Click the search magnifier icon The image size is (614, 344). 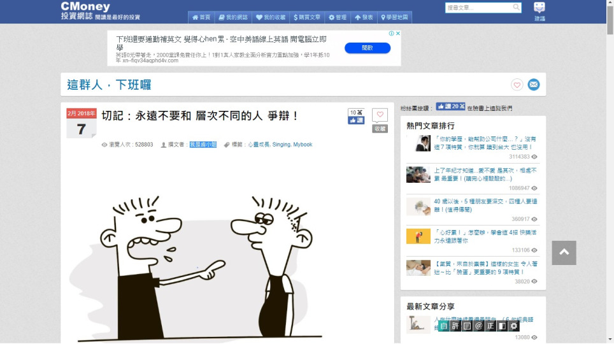[x=516, y=7]
